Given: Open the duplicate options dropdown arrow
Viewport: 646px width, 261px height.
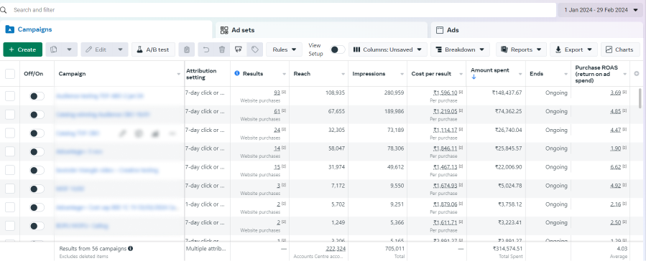Looking at the screenshot, I should click(x=69, y=49).
